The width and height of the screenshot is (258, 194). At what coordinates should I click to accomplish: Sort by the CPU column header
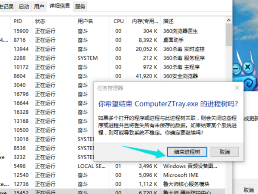(x=119, y=21)
